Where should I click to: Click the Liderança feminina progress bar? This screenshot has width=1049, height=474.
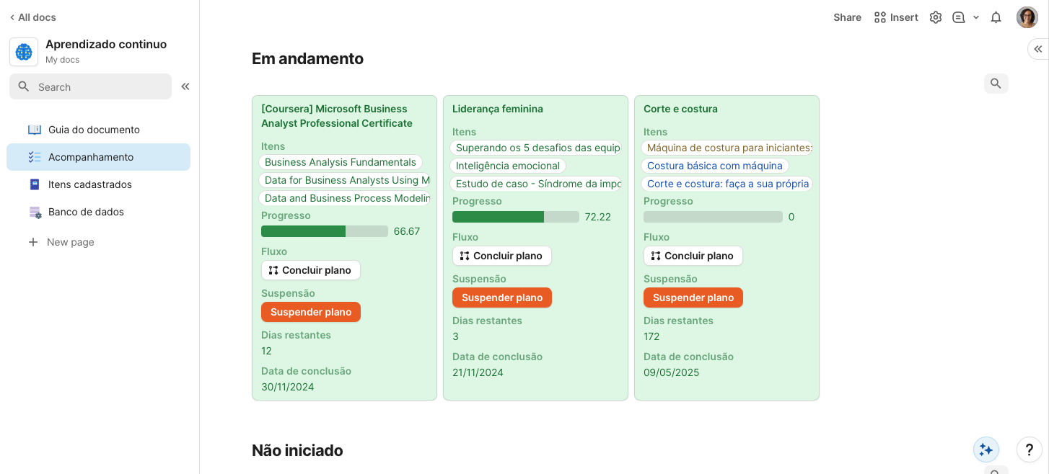516,216
